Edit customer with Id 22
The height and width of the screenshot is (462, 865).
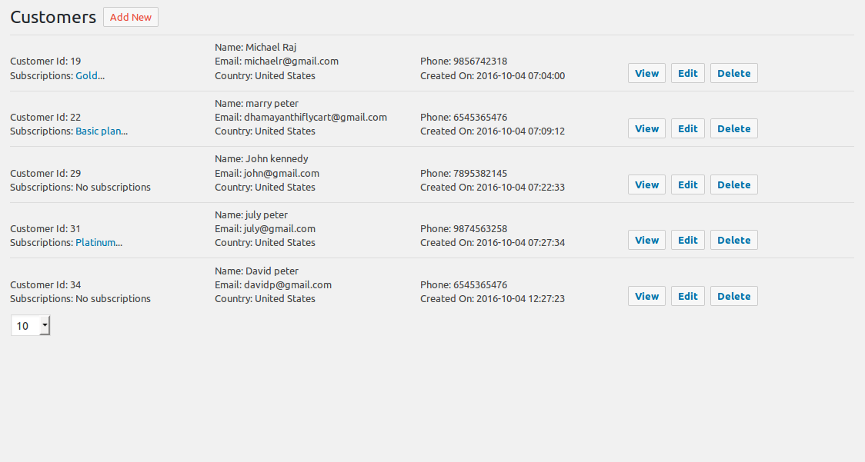(687, 128)
